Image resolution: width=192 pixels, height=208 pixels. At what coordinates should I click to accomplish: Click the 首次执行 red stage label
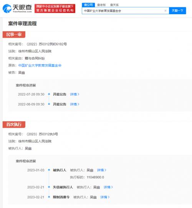14,125
